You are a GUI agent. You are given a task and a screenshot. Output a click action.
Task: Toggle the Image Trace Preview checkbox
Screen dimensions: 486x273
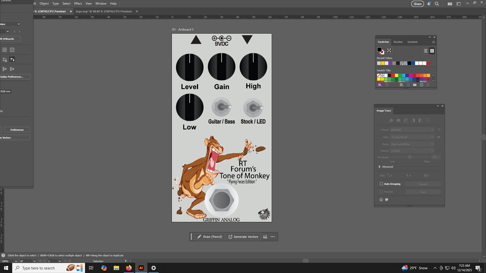pos(381,192)
